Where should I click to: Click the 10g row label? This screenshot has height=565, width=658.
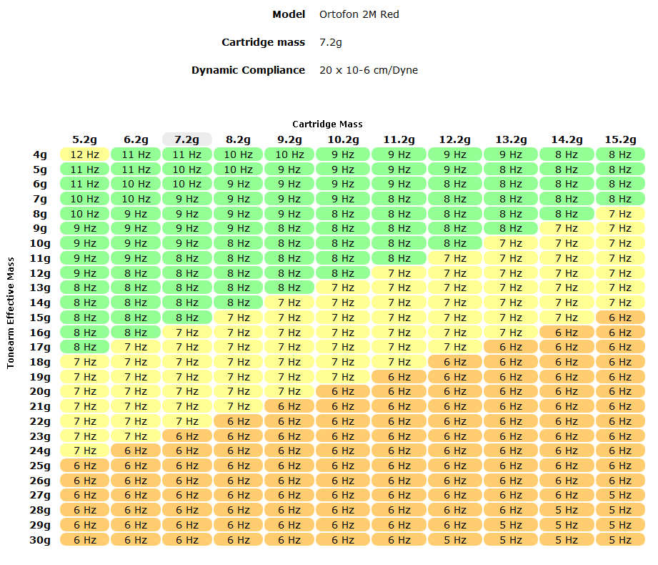pyautogui.click(x=40, y=243)
